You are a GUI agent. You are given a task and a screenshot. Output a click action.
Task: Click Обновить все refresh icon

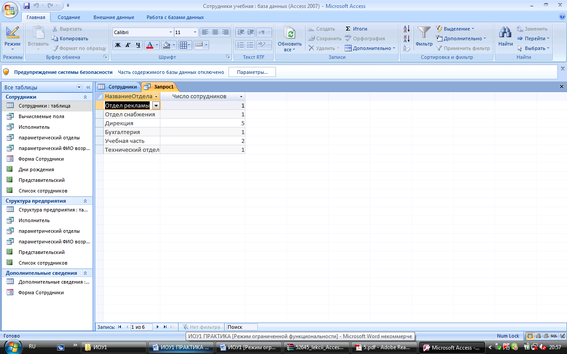(290, 39)
